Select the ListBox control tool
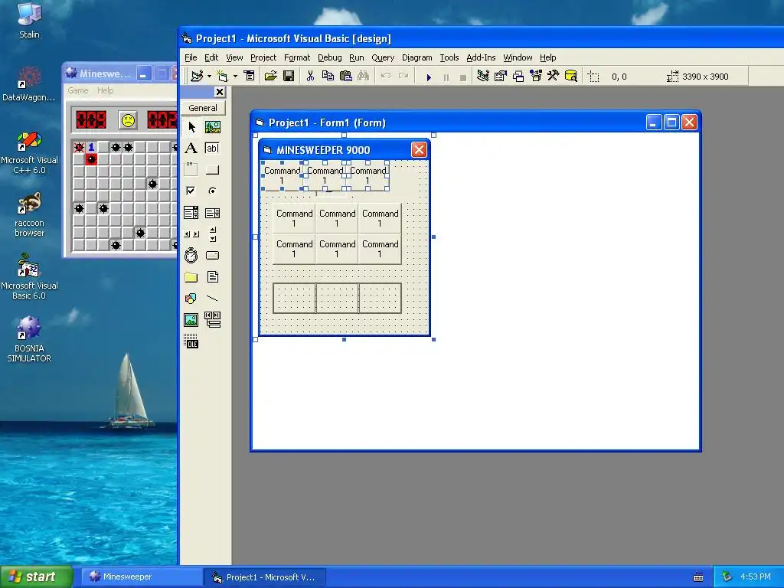 point(213,213)
